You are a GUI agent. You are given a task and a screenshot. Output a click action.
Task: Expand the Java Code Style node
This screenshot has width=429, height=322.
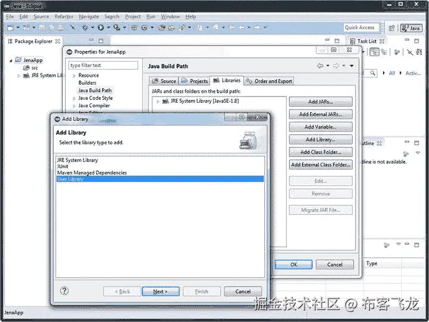(x=74, y=98)
